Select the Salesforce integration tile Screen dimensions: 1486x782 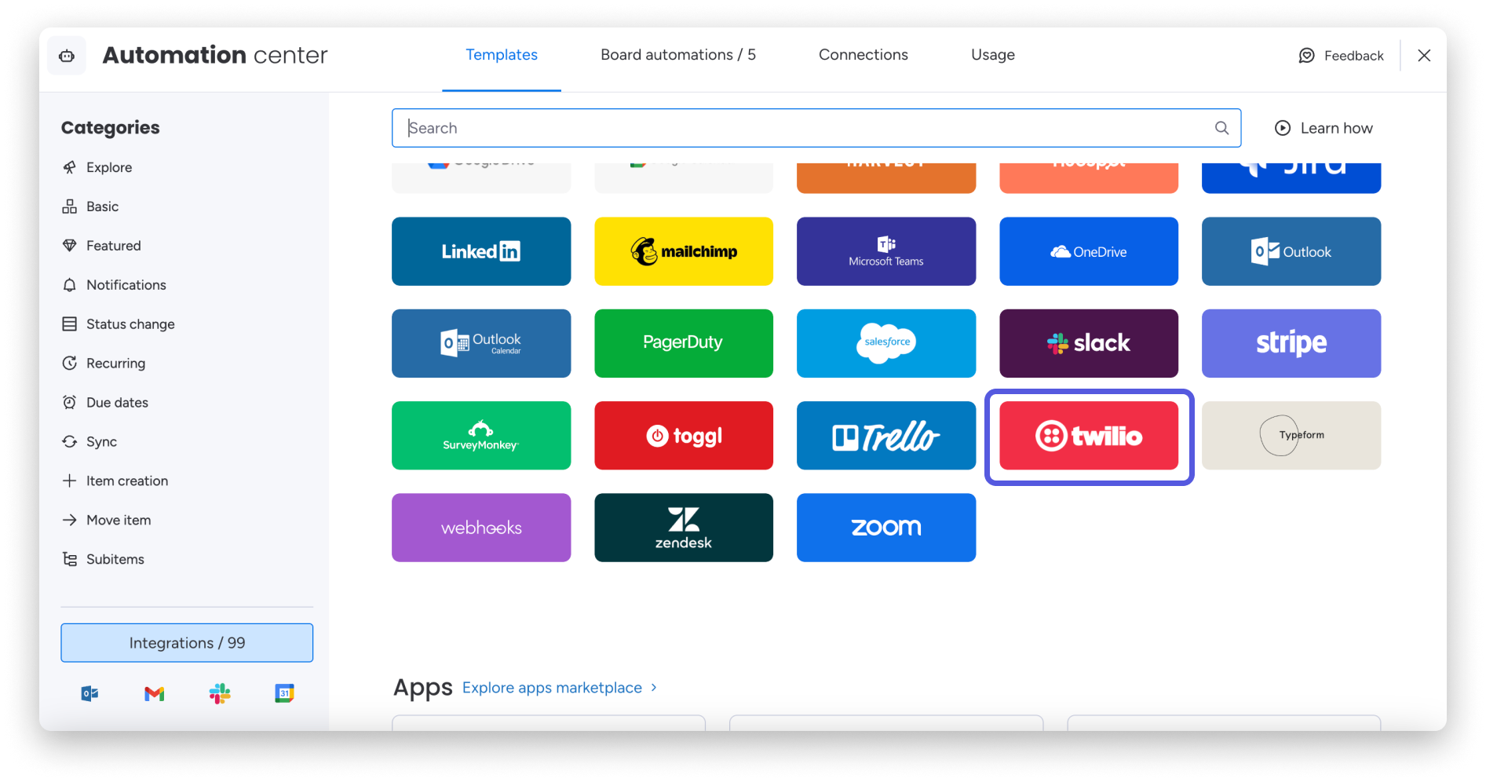coord(886,343)
